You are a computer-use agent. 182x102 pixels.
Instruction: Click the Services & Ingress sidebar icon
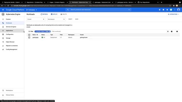click(x=3, y=27)
